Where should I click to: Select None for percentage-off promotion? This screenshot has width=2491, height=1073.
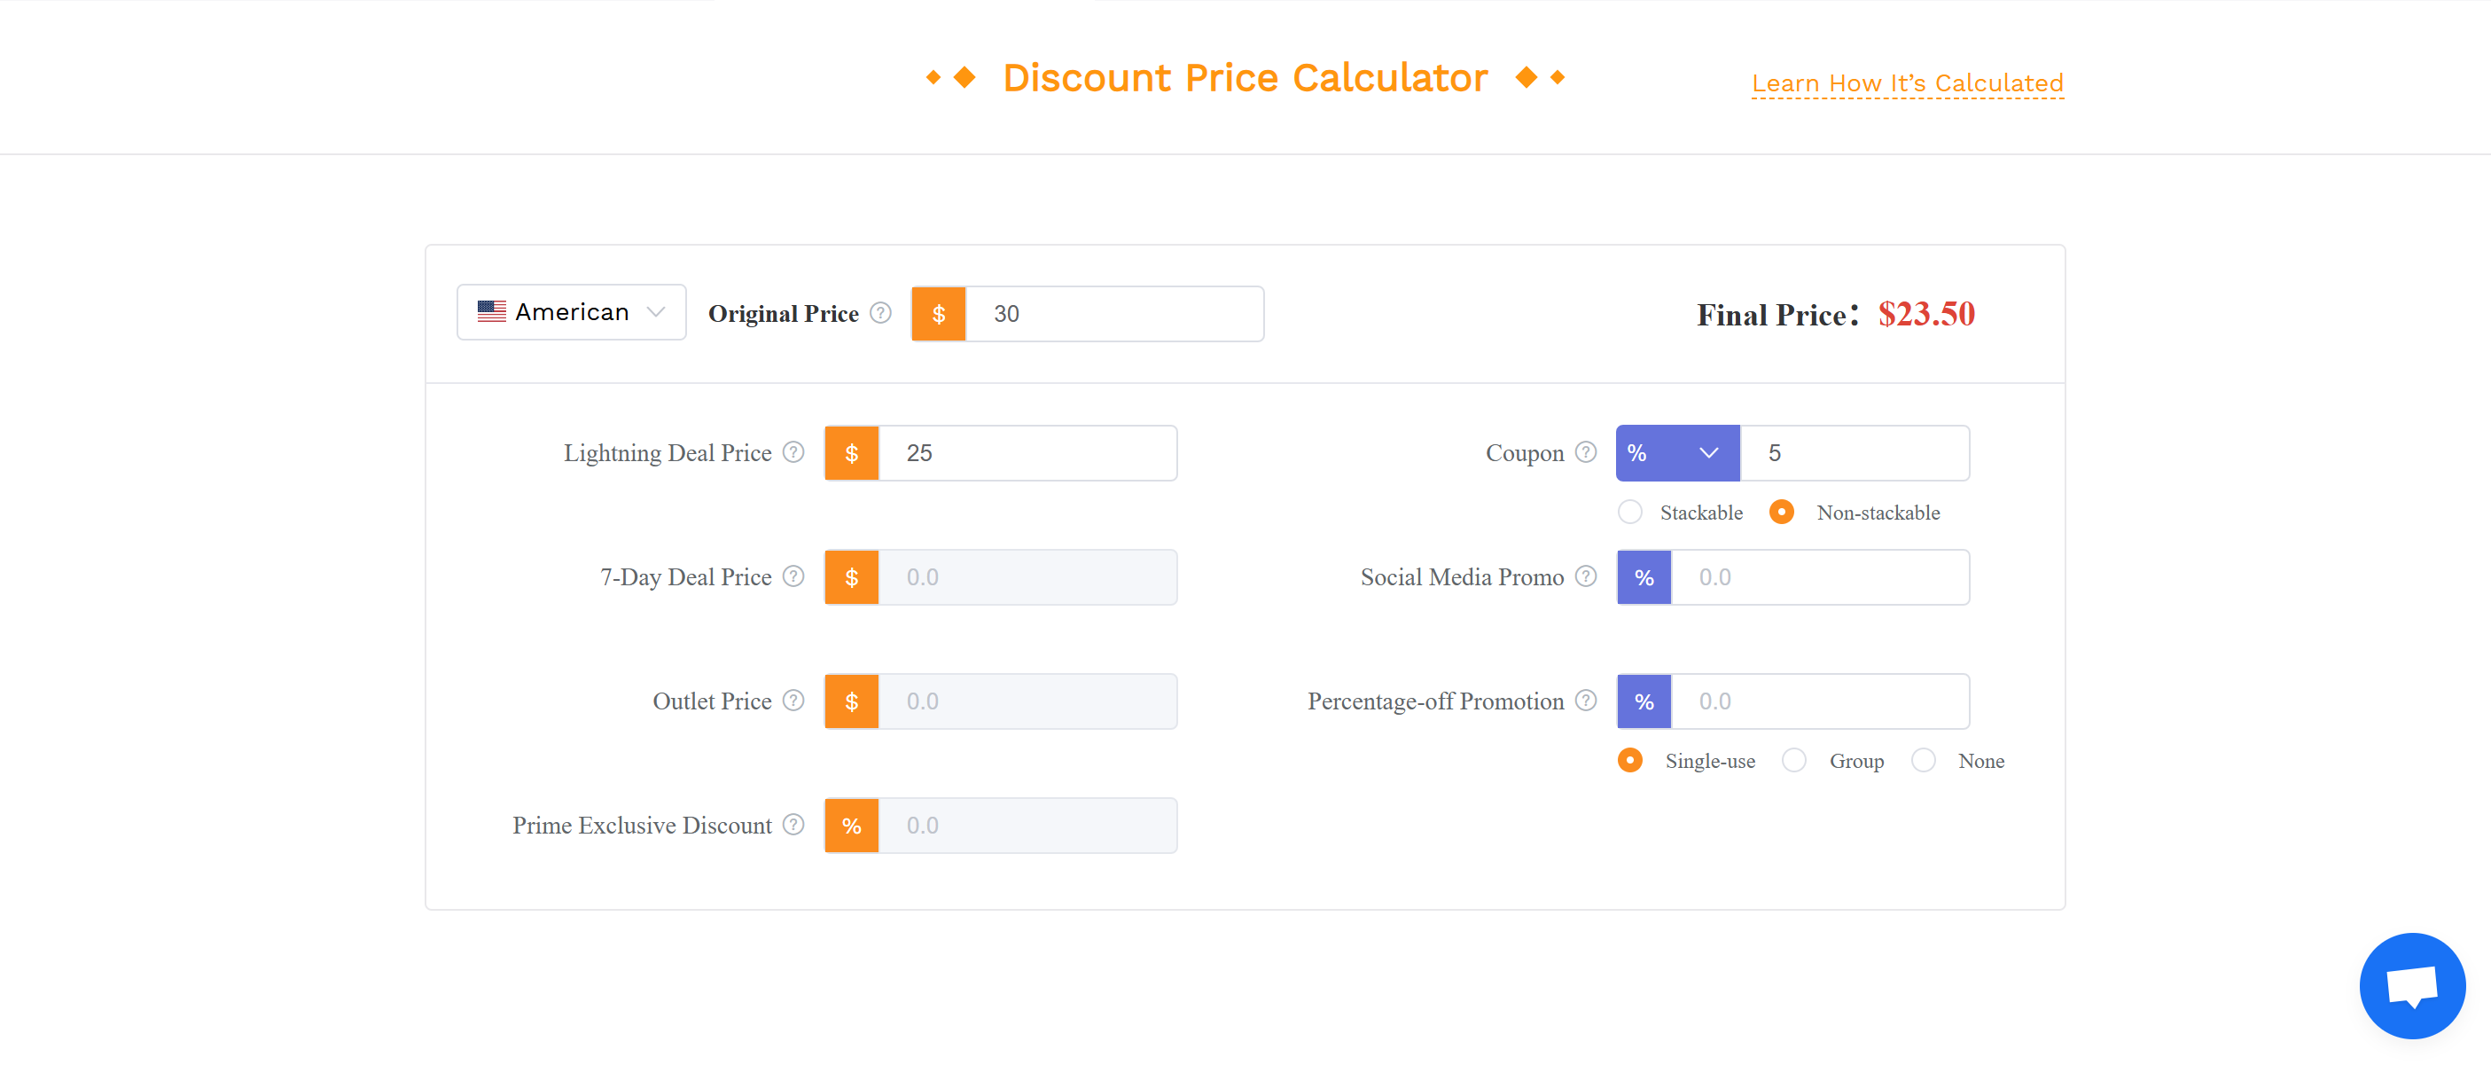click(1924, 761)
